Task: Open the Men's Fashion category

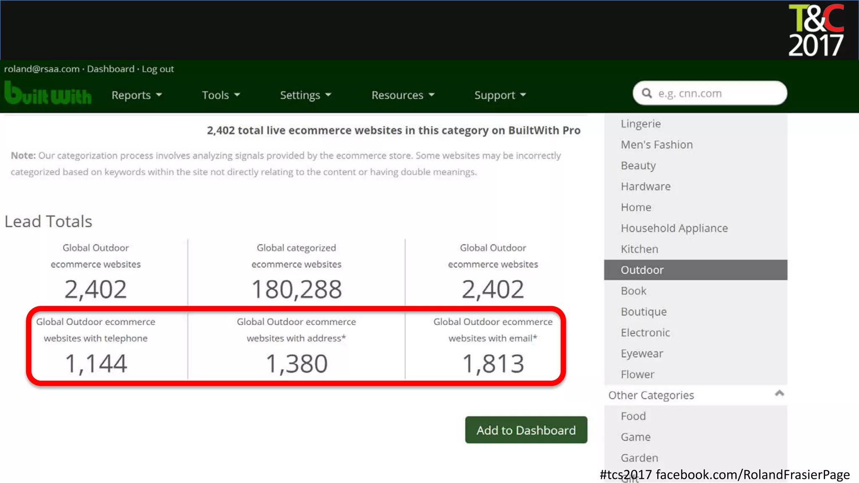Action: tap(656, 145)
